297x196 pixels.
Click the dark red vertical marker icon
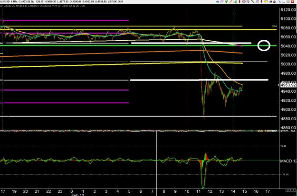(240, 1)
